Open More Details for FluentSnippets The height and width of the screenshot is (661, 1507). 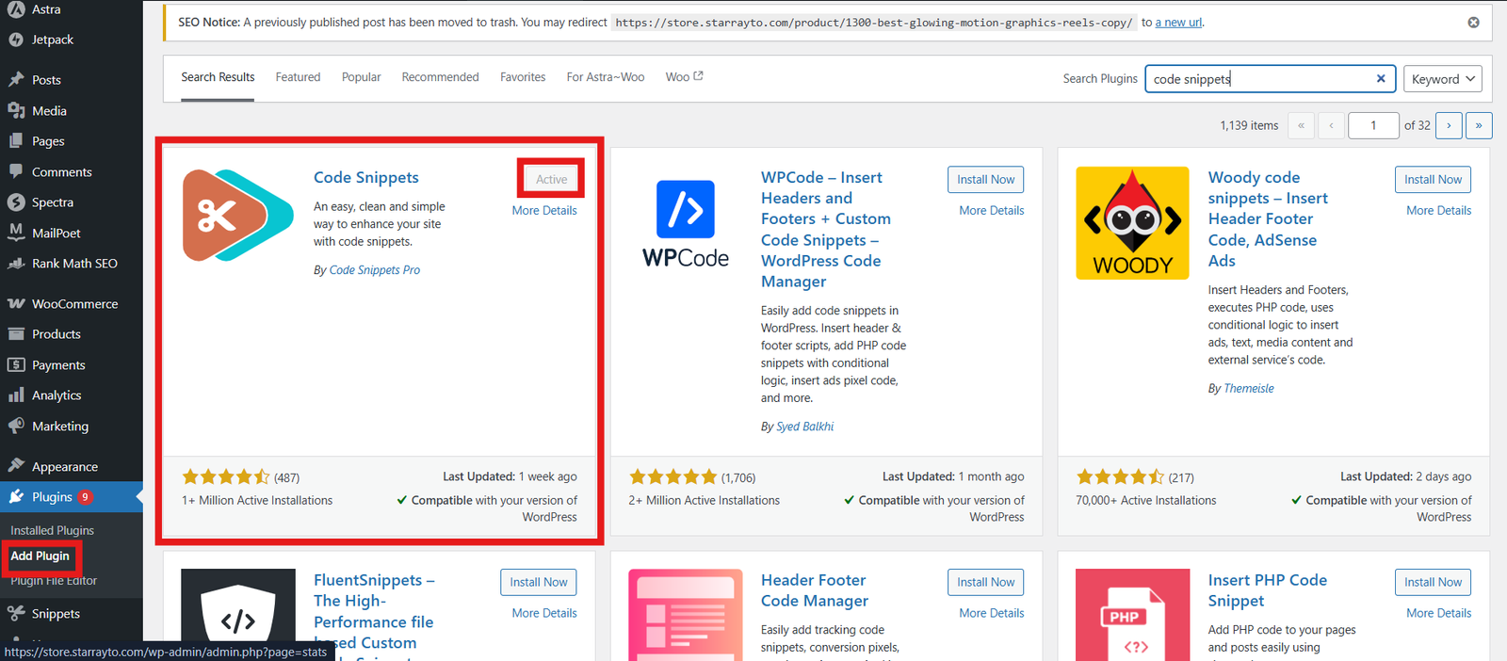[x=544, y=613]
